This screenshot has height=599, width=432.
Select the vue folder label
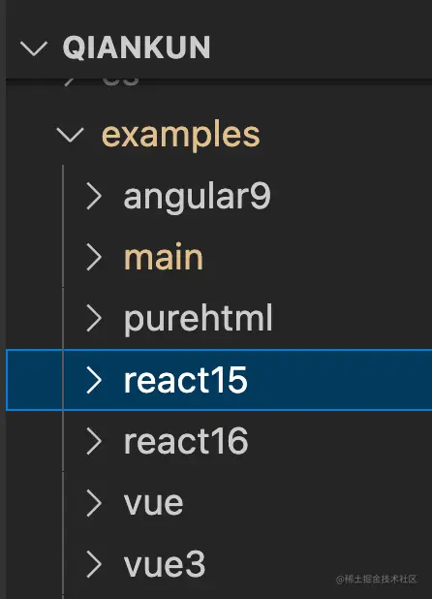tap(153, 503)
